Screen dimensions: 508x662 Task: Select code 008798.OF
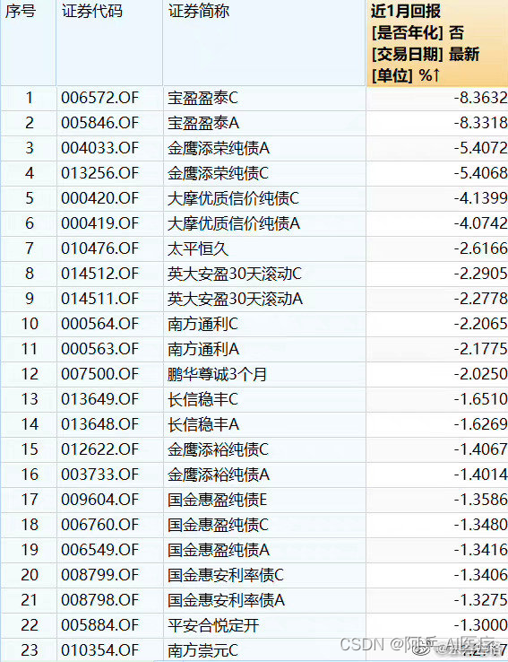pyautogui.click(x=100, y=600)
